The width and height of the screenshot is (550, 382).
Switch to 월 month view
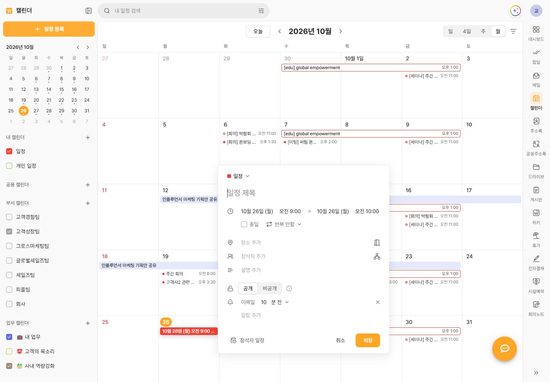(x=498, y=31)
